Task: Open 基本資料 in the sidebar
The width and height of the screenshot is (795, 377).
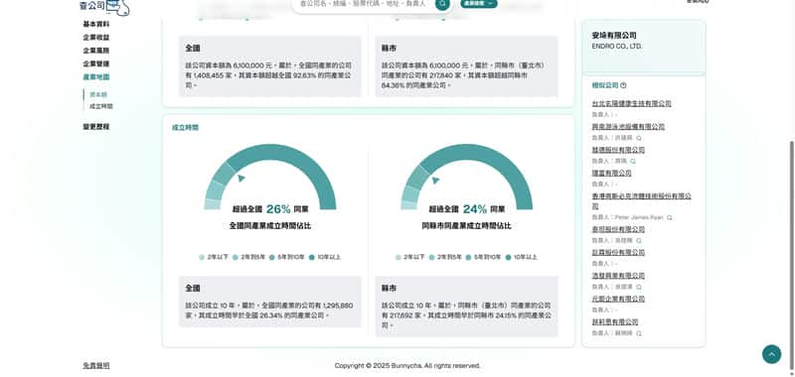Action: click(x=96, y=24)
